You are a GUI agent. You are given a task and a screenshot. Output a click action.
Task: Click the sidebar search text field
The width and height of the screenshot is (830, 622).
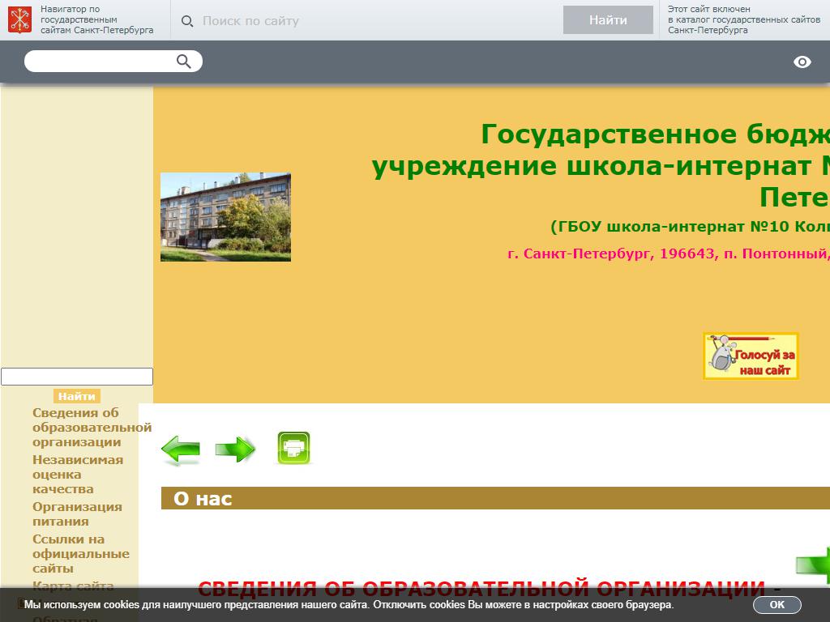77,377
